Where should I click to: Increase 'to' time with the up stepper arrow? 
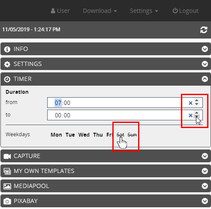coord(196,113)
